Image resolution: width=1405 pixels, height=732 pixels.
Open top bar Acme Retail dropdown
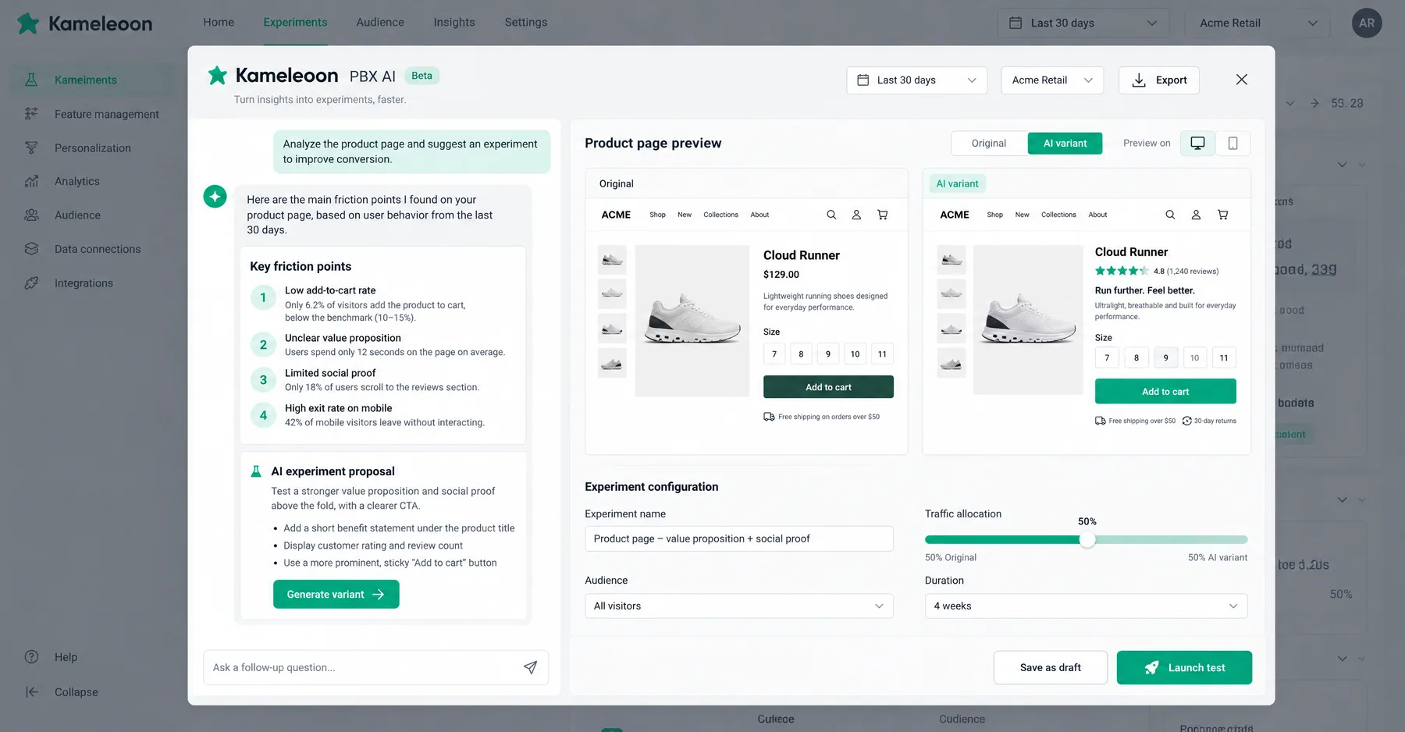pos(1258,23)
